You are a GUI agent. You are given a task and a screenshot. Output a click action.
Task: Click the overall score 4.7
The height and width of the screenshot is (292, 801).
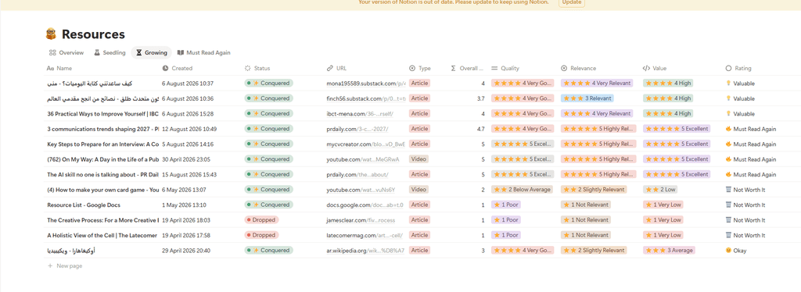(480, 129)
